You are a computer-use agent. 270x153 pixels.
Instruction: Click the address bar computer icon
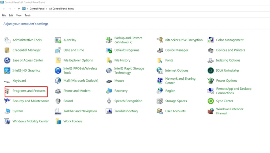(x=24, y=9)
